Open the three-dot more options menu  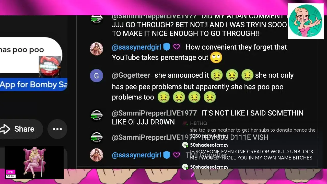coord(57,129)
